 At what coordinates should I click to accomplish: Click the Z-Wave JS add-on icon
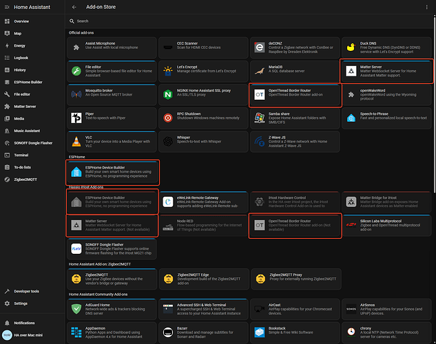coord(260,141)
